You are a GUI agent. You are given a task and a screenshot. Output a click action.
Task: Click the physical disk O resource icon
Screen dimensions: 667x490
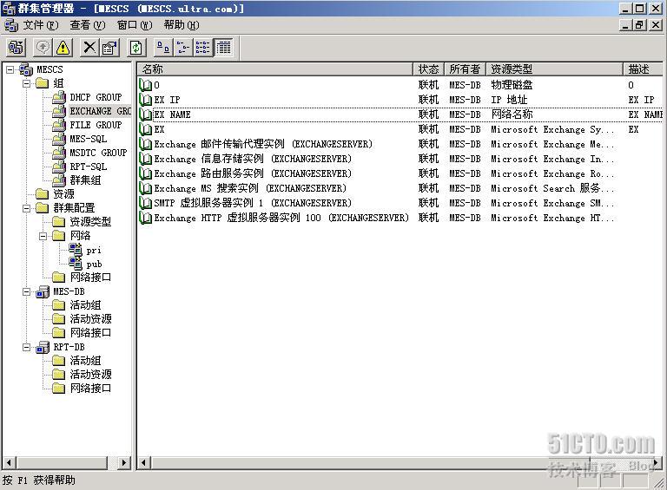pyautogui.click(x=146, y=85)
